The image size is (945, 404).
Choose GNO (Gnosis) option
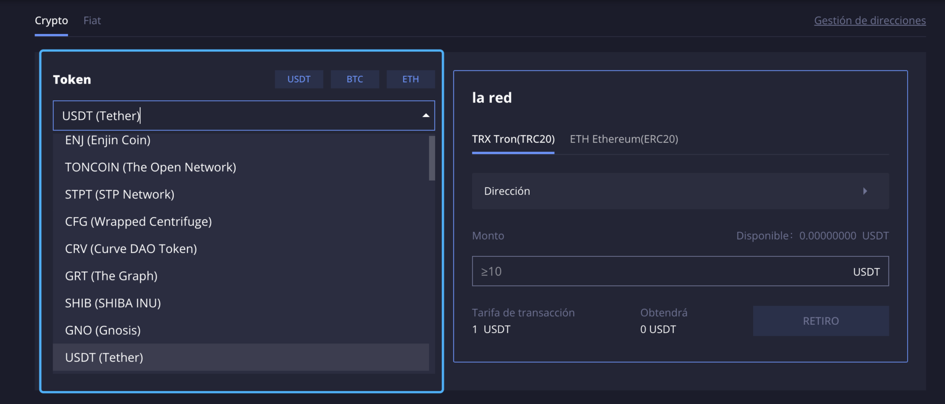(x=241, y=330)
